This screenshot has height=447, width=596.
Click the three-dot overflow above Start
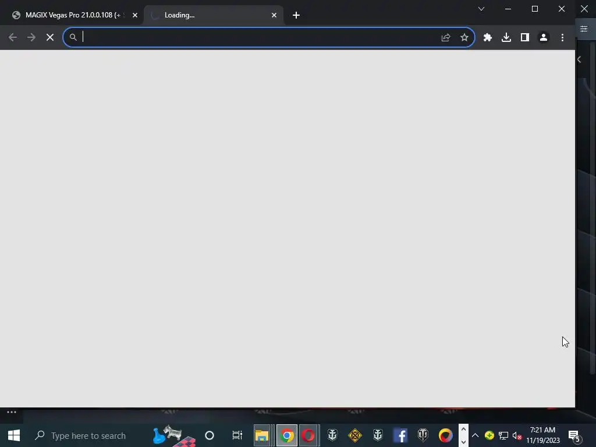click(x=12, y=412)
